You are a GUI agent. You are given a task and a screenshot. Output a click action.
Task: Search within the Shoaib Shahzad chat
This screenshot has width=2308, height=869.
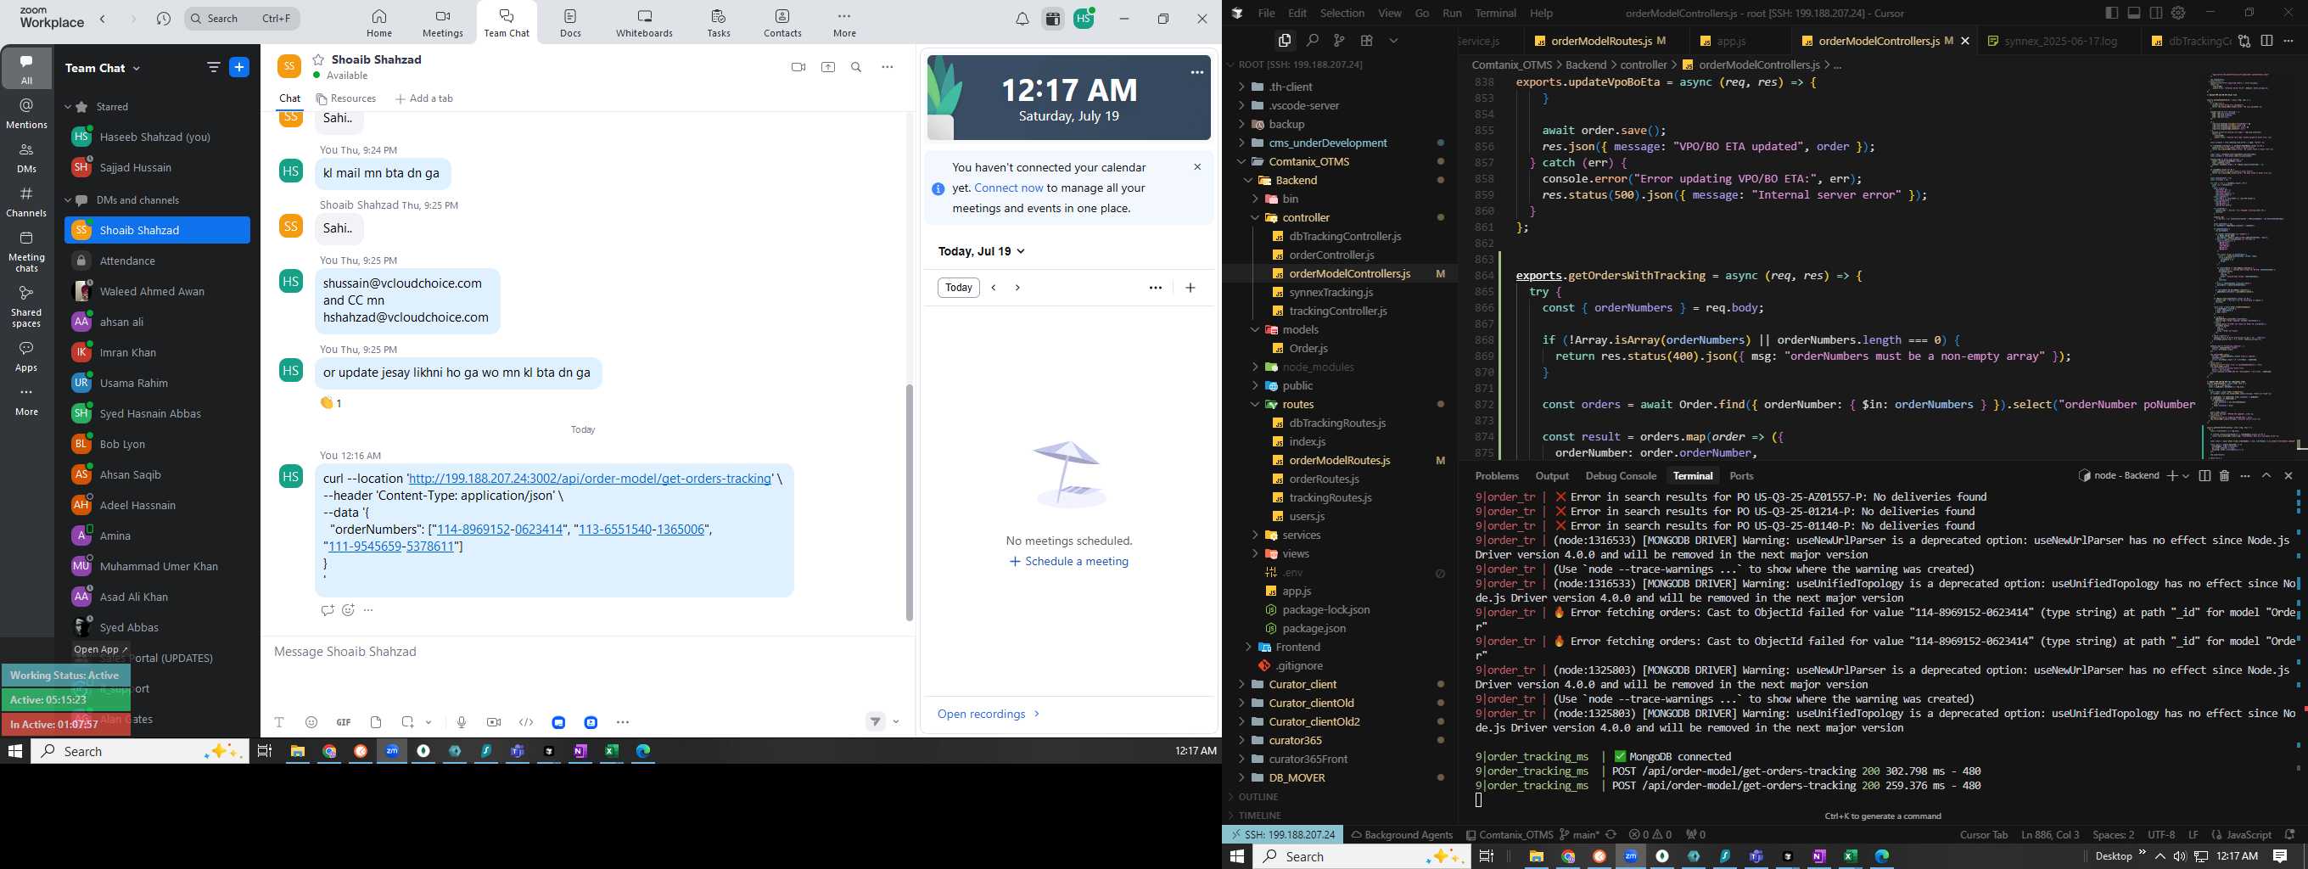pyautogui.click(x=856, y=67)
